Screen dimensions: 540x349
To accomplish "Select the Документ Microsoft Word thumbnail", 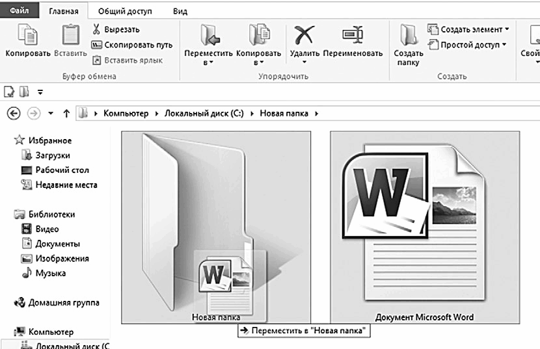I will (x=425, y=227).
